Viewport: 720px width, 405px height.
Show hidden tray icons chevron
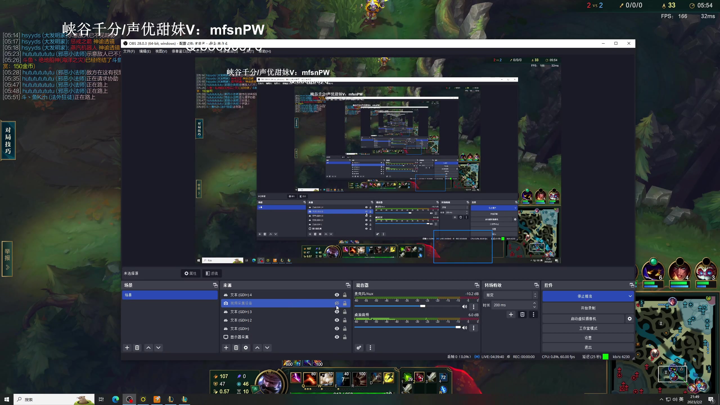(x=661, y=399)
